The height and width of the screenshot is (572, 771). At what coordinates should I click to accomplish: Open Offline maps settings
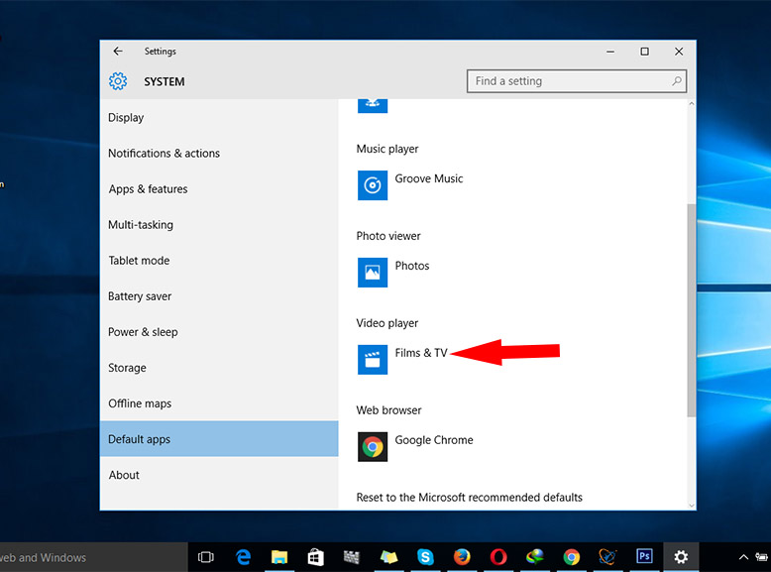[x=219, y=403]
